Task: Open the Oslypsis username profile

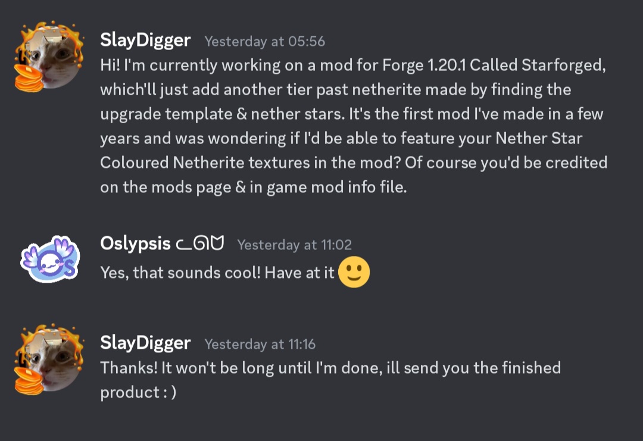Action: pyautogui.click(x=135, y=244)
